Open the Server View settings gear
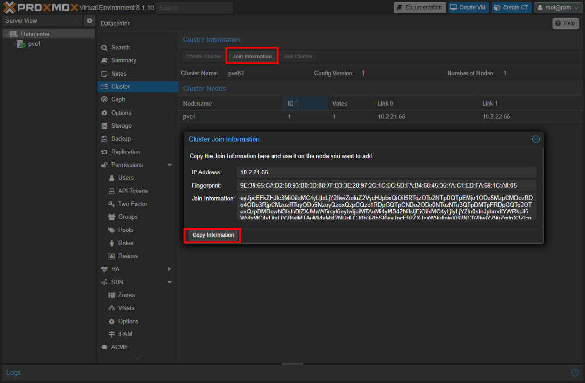 89,21
